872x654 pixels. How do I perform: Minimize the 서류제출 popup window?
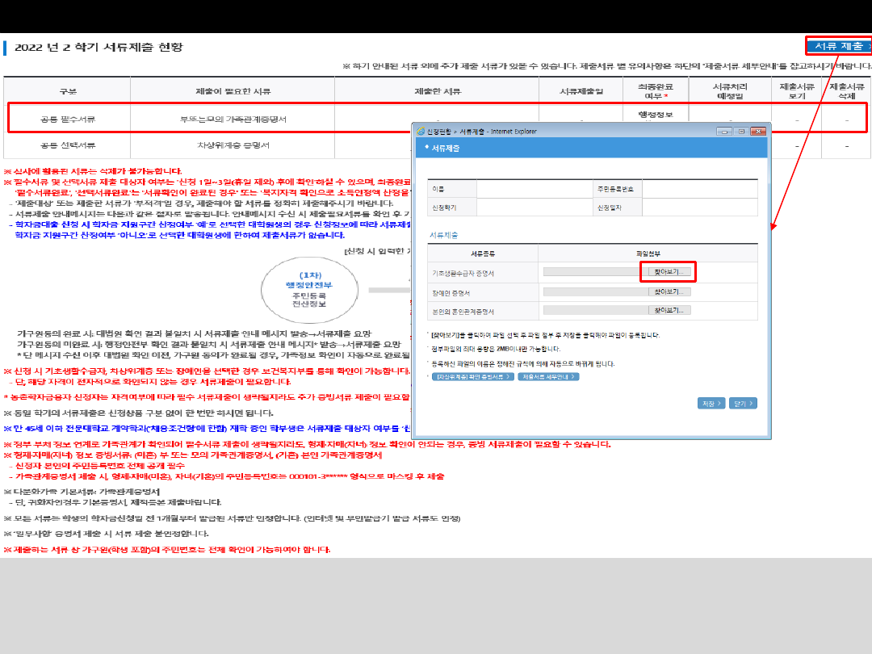pos(723,131)
